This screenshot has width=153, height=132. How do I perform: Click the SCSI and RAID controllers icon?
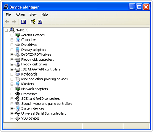[x=18, y=99]
